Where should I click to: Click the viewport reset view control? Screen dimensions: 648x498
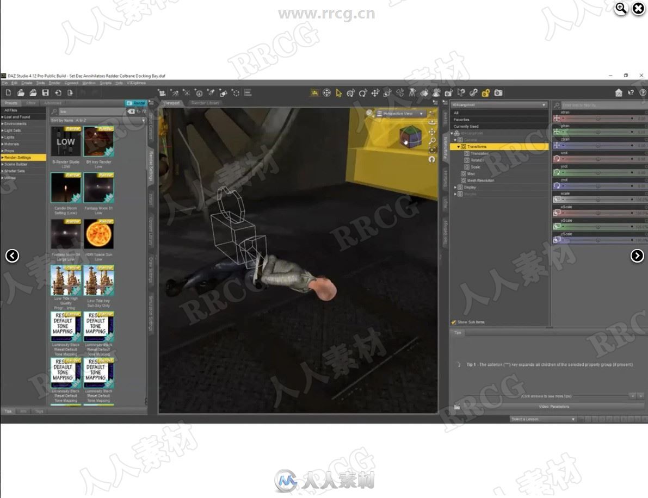(x=432, y=159)
